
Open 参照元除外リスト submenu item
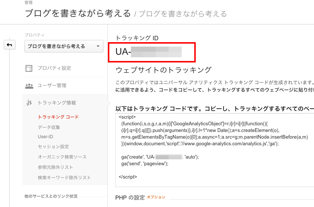click(x=55, y=167)
